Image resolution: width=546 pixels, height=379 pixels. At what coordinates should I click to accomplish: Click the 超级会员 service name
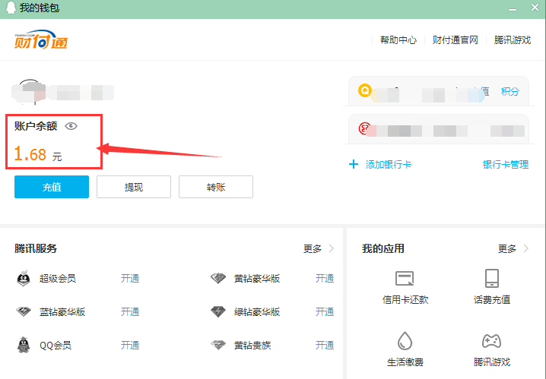point(58,279)
